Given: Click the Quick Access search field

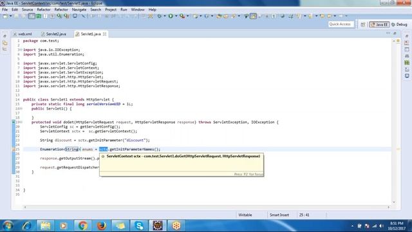Looking at the screenshot, I should coord(341,24).
